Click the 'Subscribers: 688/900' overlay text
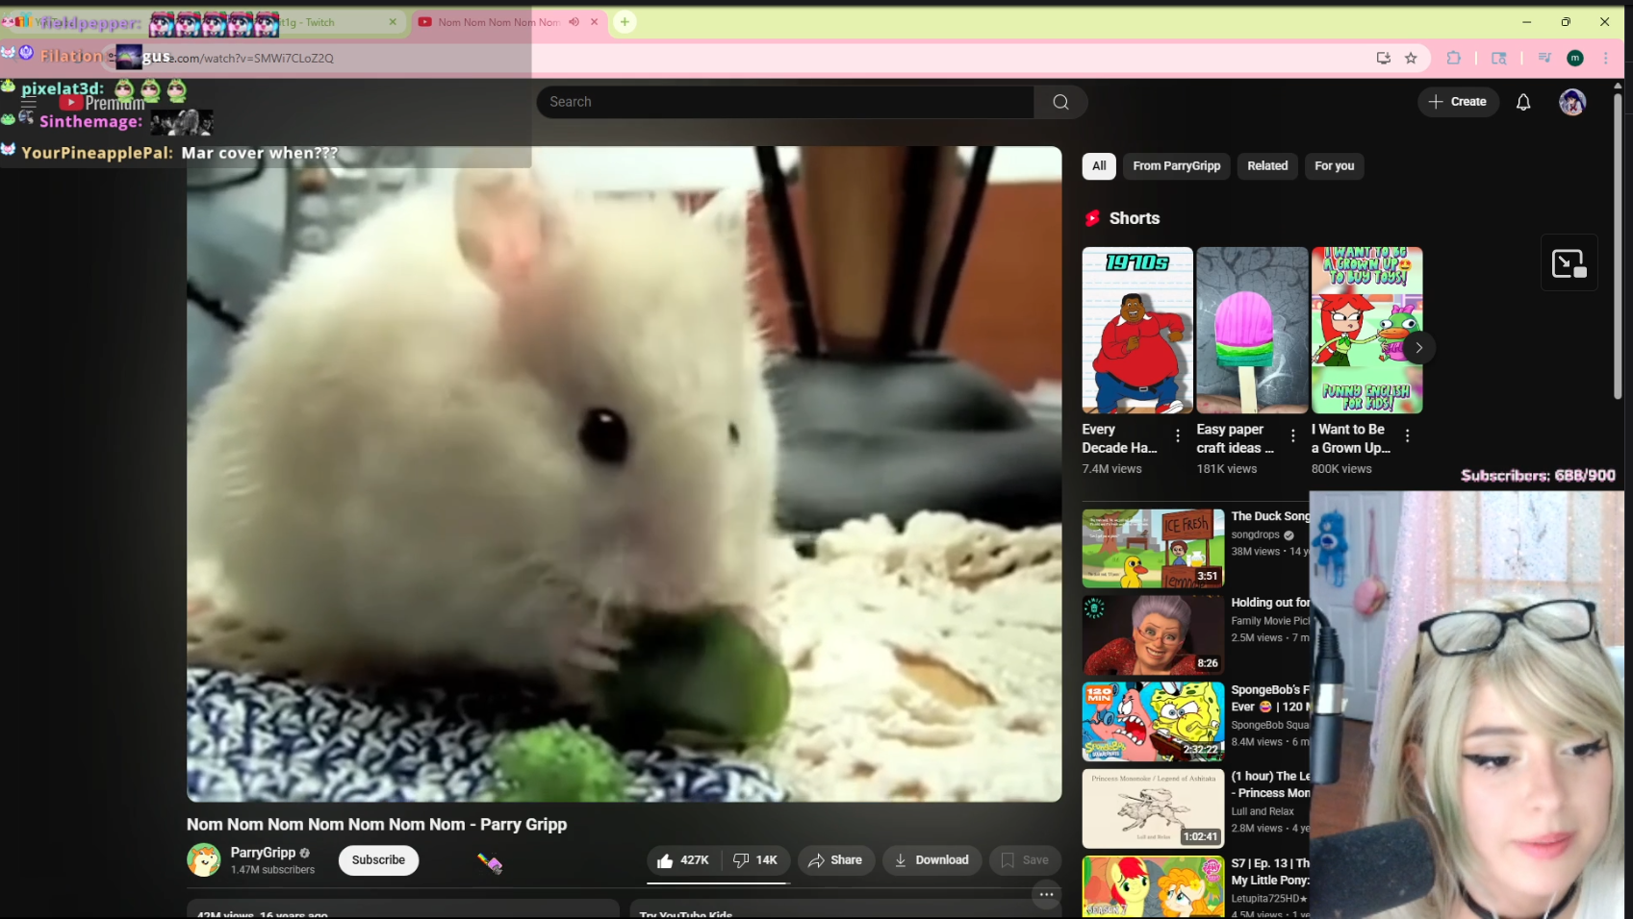Image resolution: width=1633 pixels, height=919 pixels. [1538, 476]
